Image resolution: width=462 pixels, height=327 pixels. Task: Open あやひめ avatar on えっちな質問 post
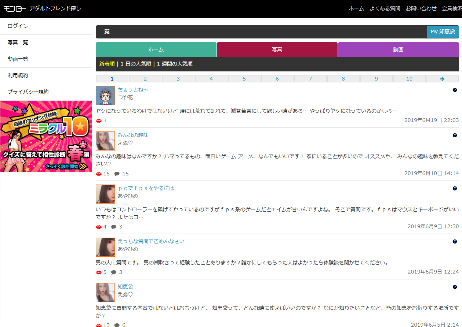coord(105,247)
